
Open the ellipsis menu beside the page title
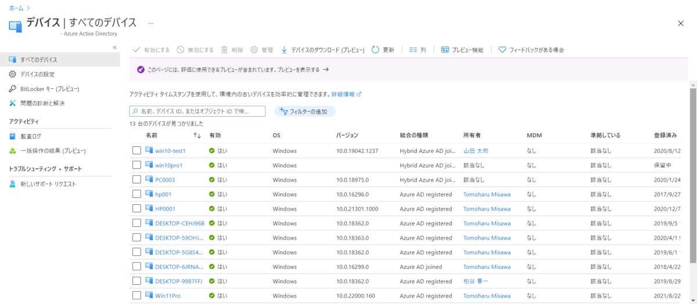(150, 23)
